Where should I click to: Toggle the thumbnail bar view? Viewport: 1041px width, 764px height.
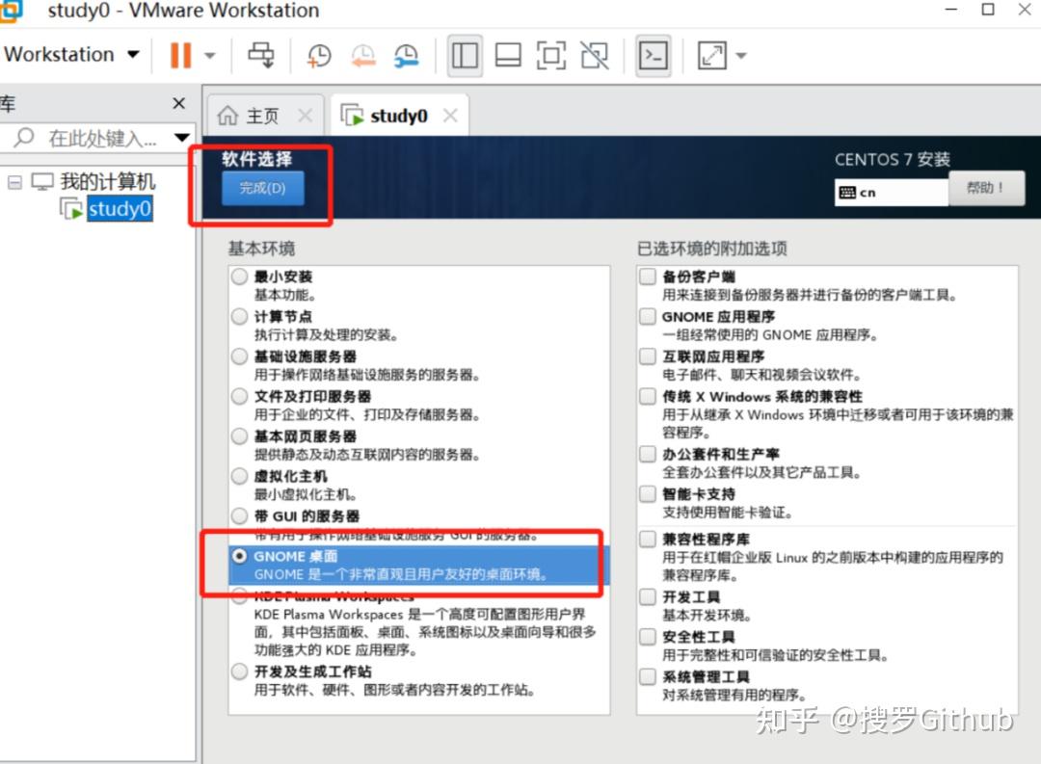pyautogui.click(x=508, y=56)
